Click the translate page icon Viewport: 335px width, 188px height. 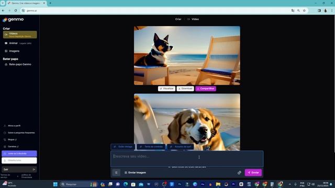[x=293, y=10]
